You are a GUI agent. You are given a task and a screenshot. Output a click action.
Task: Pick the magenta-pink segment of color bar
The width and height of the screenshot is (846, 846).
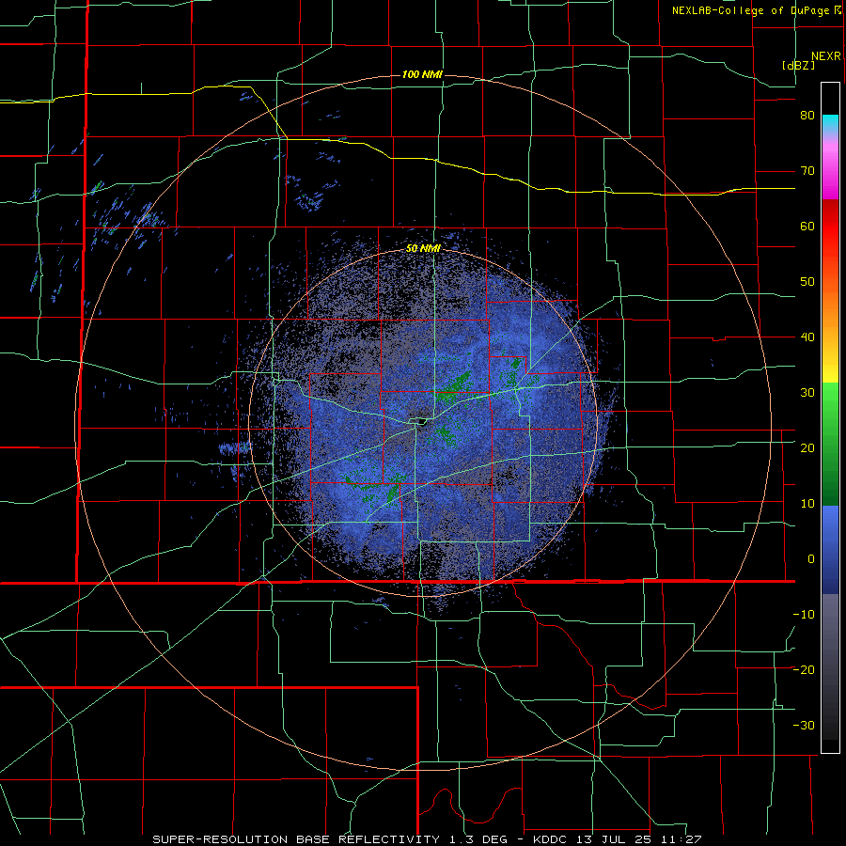830,167
